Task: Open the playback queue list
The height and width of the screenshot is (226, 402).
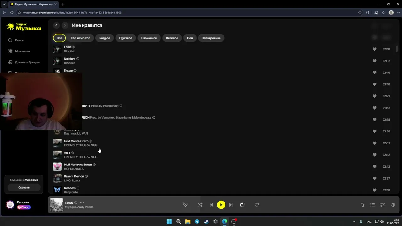Action: point(372,205)
